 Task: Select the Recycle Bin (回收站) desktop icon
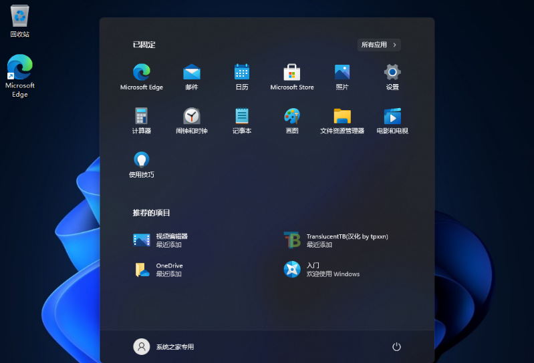tap(20, 21)
